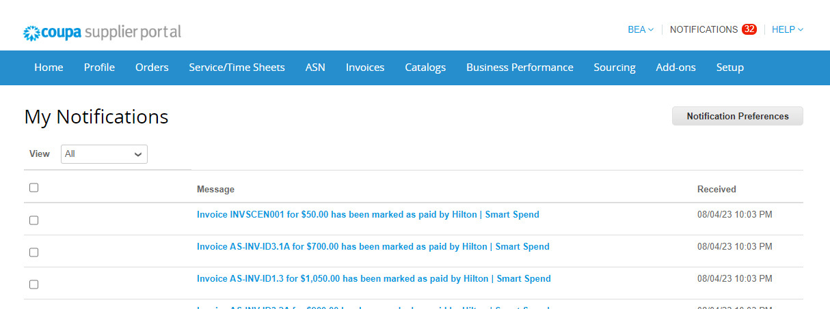Screen dimensions: 830x309
Task: Open the Invoices menu item
Action: pos(365,68)
